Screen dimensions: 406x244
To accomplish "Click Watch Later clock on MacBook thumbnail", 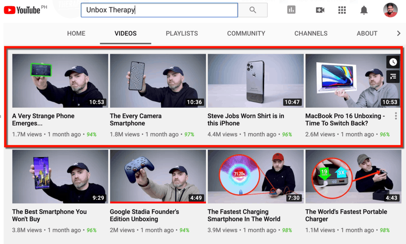I will [393, 62].
